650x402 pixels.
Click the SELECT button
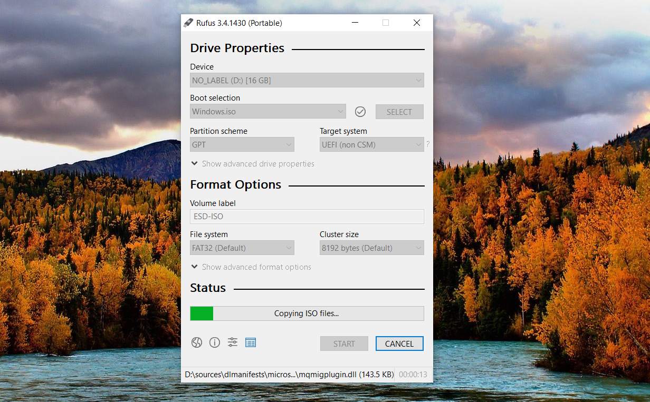[x=399, y=112]
